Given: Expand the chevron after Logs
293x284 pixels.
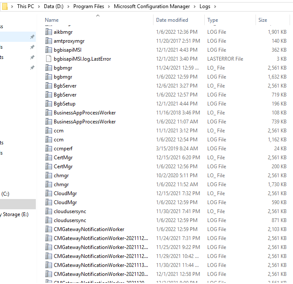Looking at the screenshot, I should pos(215,6).
